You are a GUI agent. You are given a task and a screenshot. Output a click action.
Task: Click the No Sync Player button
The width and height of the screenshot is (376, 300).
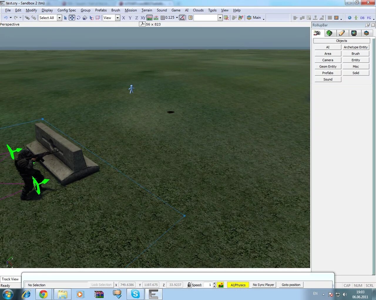pos(263,285)
